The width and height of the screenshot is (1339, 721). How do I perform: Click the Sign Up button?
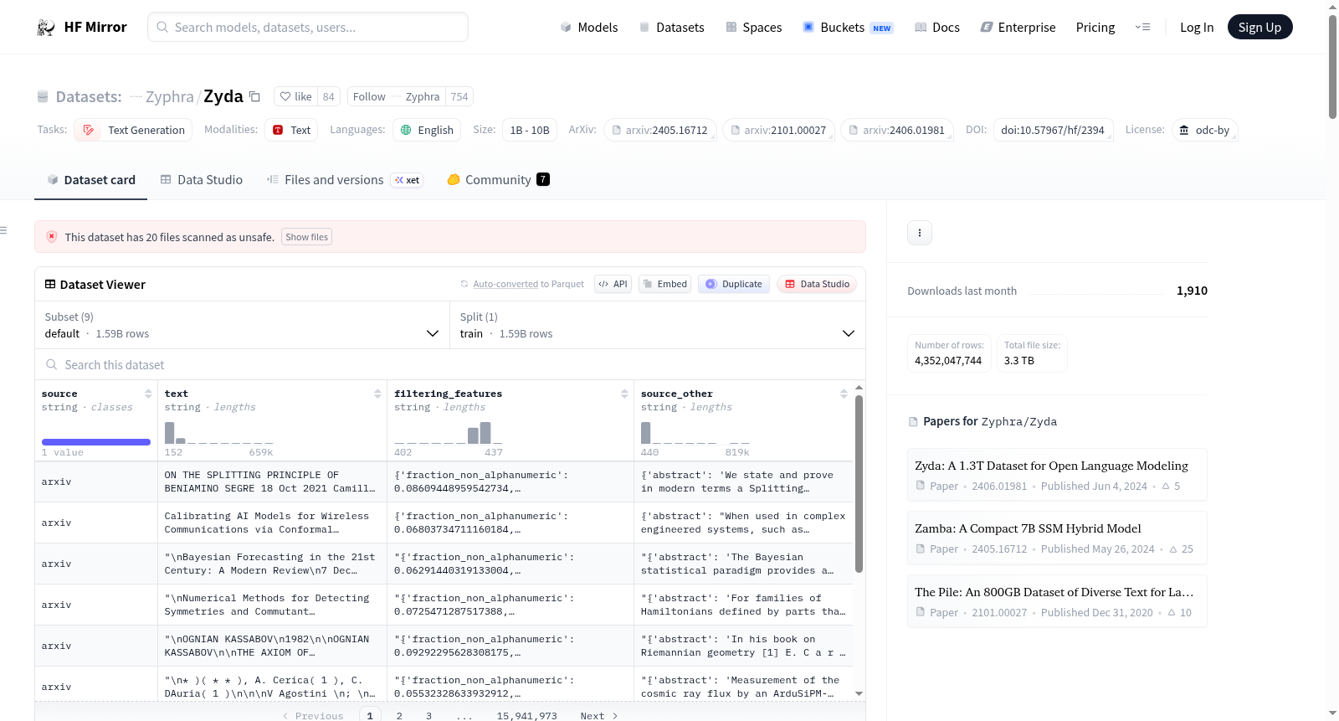[x=1259, y=28]
